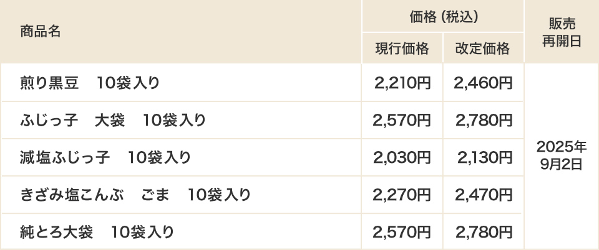Click revised price 2,470円

coord(483,195)
